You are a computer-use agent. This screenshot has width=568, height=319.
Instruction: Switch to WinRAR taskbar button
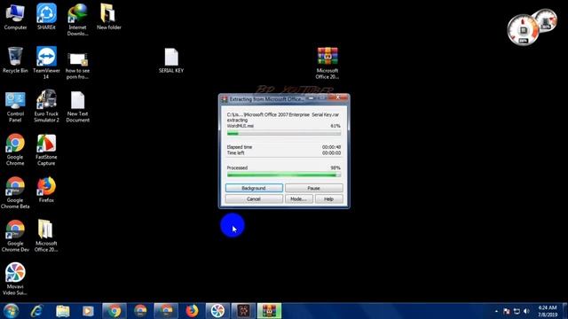[269, 311]
